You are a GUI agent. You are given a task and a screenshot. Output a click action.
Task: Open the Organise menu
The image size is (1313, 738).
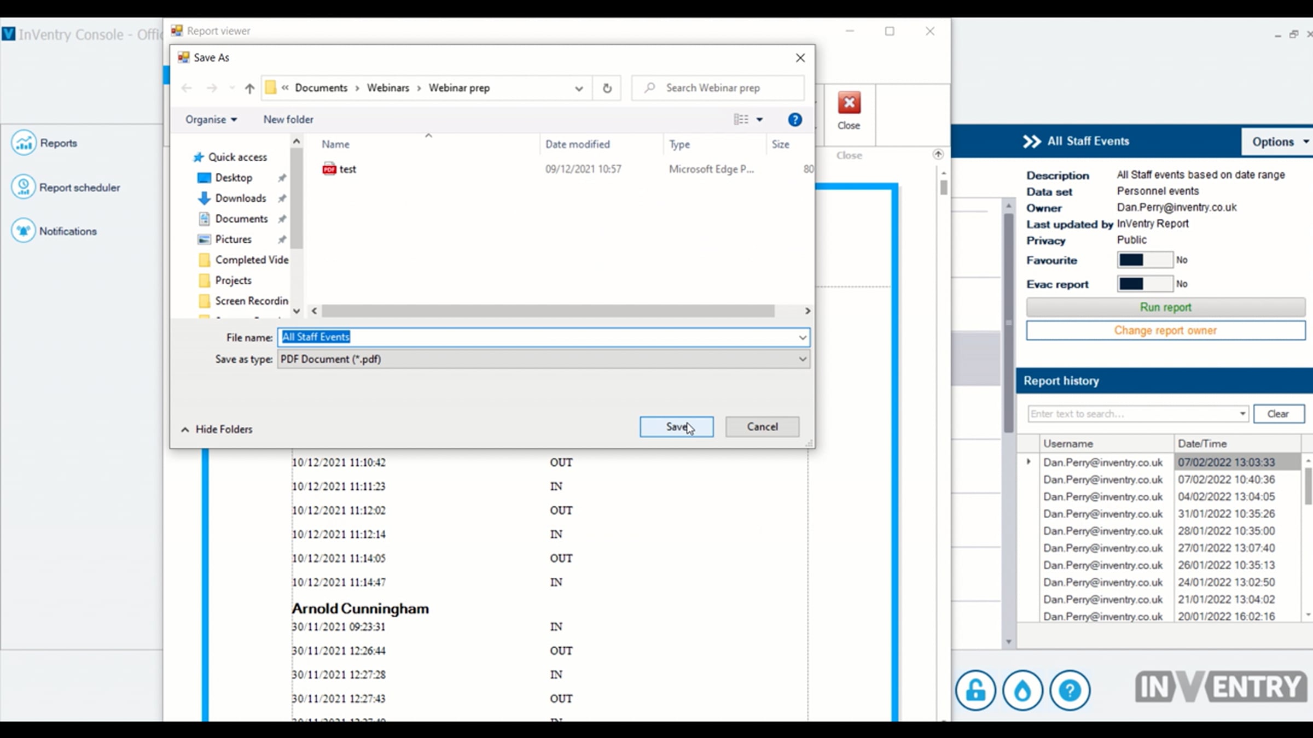tap(211, 119)
